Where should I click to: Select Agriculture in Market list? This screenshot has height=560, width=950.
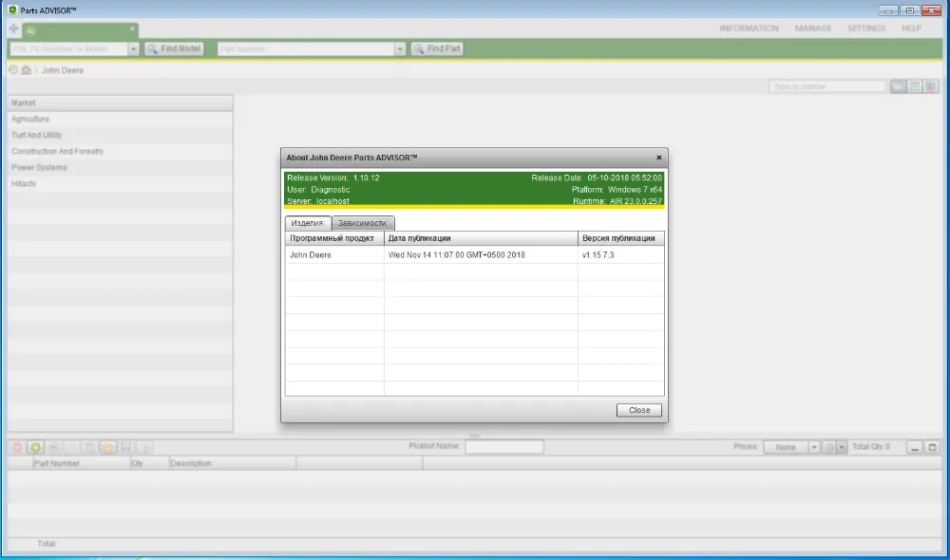click(120, 119)
